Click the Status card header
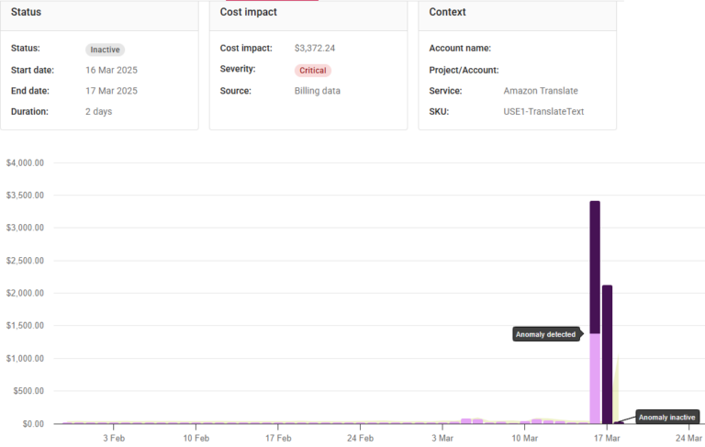The image size is (705, 447). pyautogui.click(x=26, y=12)
